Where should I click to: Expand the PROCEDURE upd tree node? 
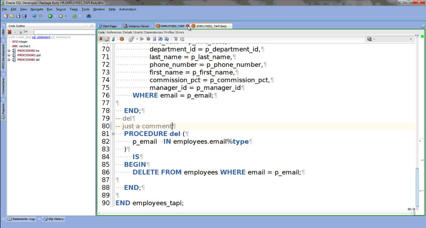pos(9,55)
